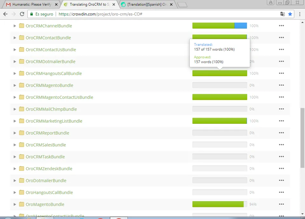The height and width of the screenshot is (219, 305).
Task: Expand the OroMagentoBundle folder arrow
Action: [15, 204]
